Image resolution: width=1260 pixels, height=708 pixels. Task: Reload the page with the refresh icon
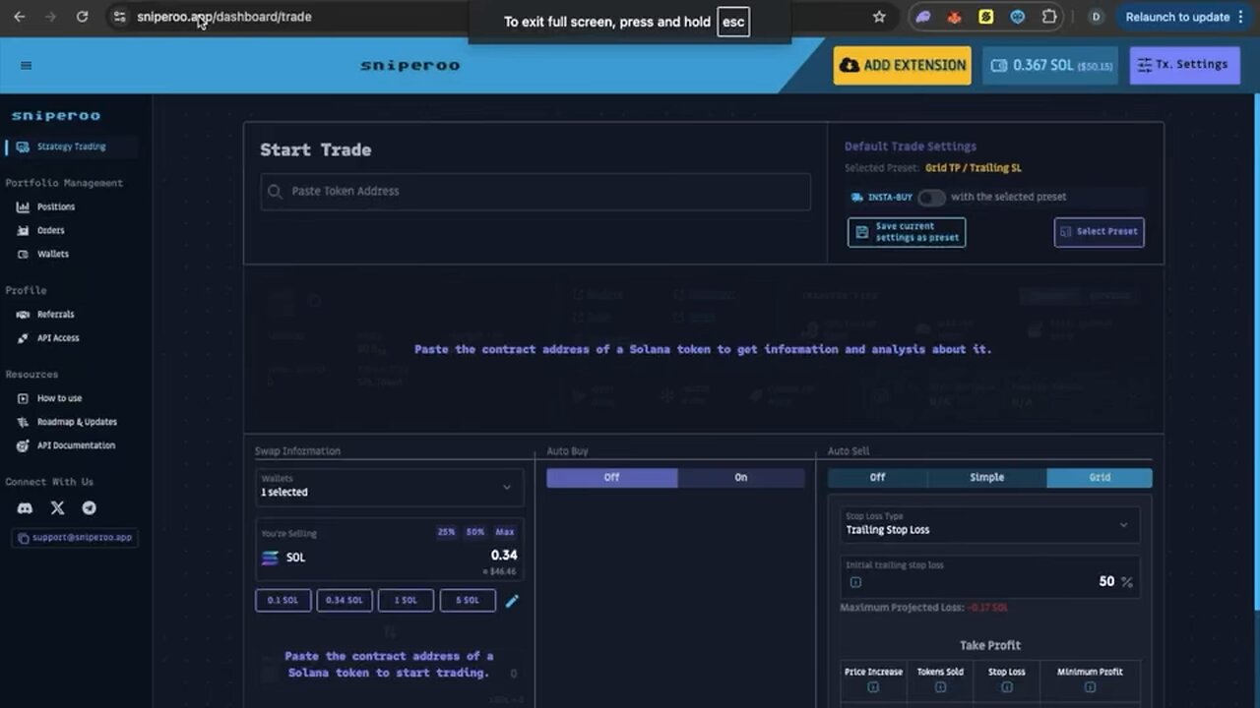coord(83,17)
